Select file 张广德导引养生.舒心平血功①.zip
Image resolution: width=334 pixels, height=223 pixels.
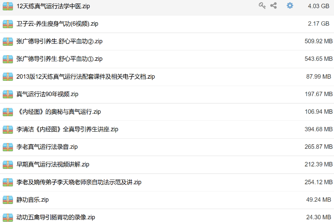pos(59,59)
